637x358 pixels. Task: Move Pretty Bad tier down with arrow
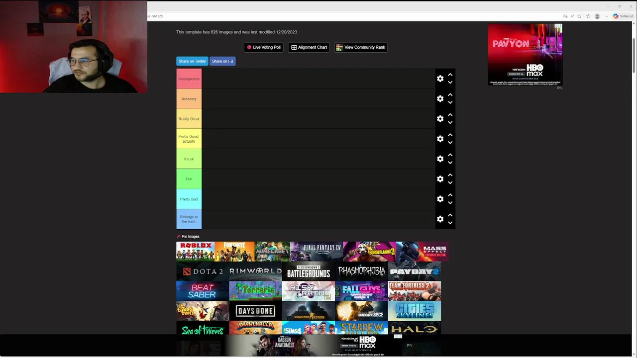point(450,203)
